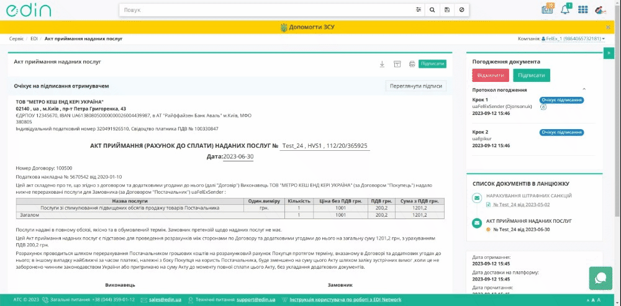Viewport: 621px width, 306px height.
Task: Click the magnifier search icon
Action: click(432, 10)
